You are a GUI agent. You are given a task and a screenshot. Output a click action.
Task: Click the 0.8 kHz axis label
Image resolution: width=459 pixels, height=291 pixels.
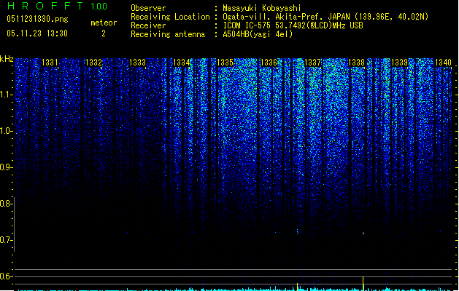[6, 204]
